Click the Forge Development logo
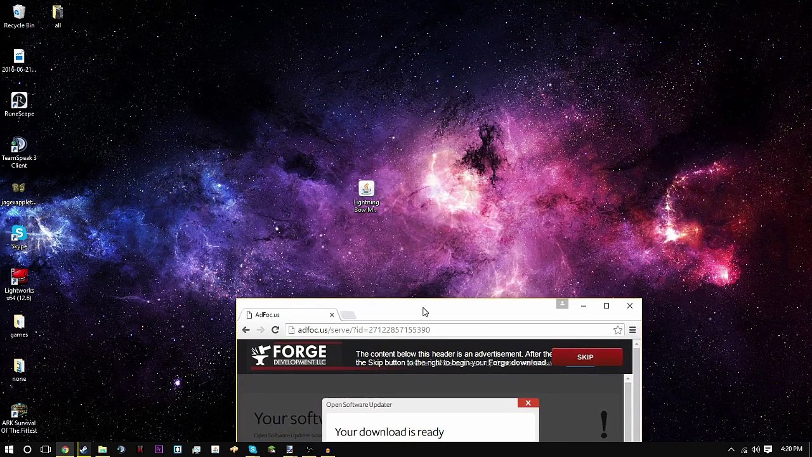This screenshot has height=457, width=812. click(289, 356)
